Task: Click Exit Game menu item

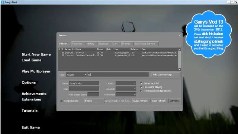Action: [30, 127]
